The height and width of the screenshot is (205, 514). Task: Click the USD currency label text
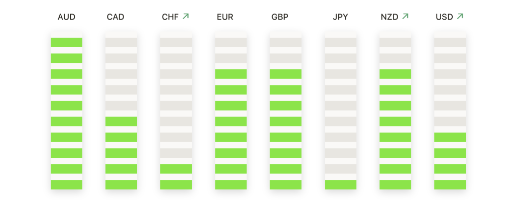tap(444, 17)
